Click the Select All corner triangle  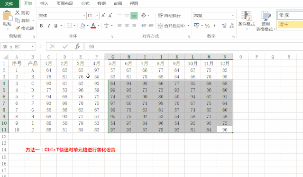click(x=6, y=57)
